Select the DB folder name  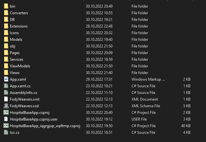tap(12, 20)
